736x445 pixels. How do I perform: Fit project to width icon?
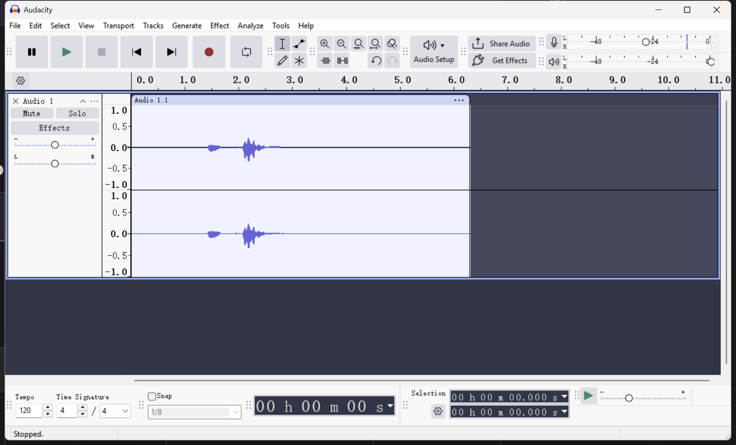[375, 44]
